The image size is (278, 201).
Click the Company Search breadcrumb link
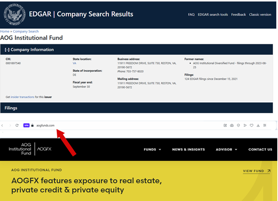(x=26, y=31)
